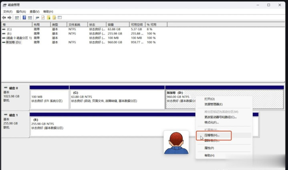Sort by the 文件系统 column header
This screenshot has width=288, height=170.
coord(76,24)
